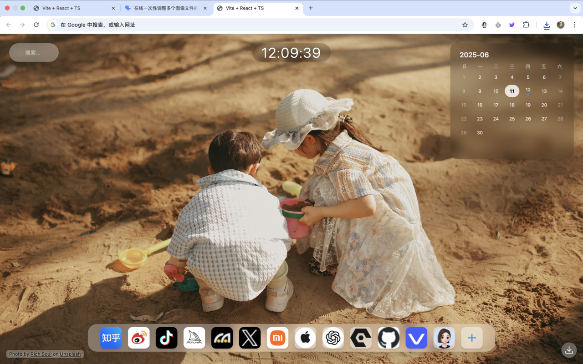Screen dimensions: 583x364
Task: Open Rich Soul photographer link
Action: [41, 354]
